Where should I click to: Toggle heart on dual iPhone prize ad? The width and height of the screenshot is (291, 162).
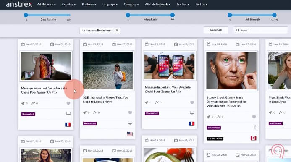[x=192, y=102]
